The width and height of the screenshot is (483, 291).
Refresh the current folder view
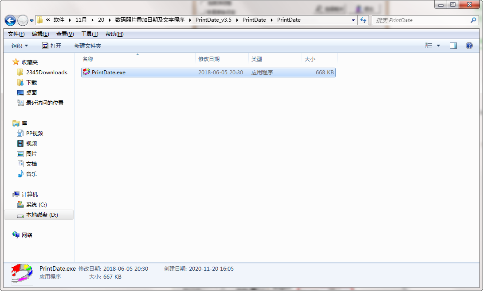coord(363,20)
